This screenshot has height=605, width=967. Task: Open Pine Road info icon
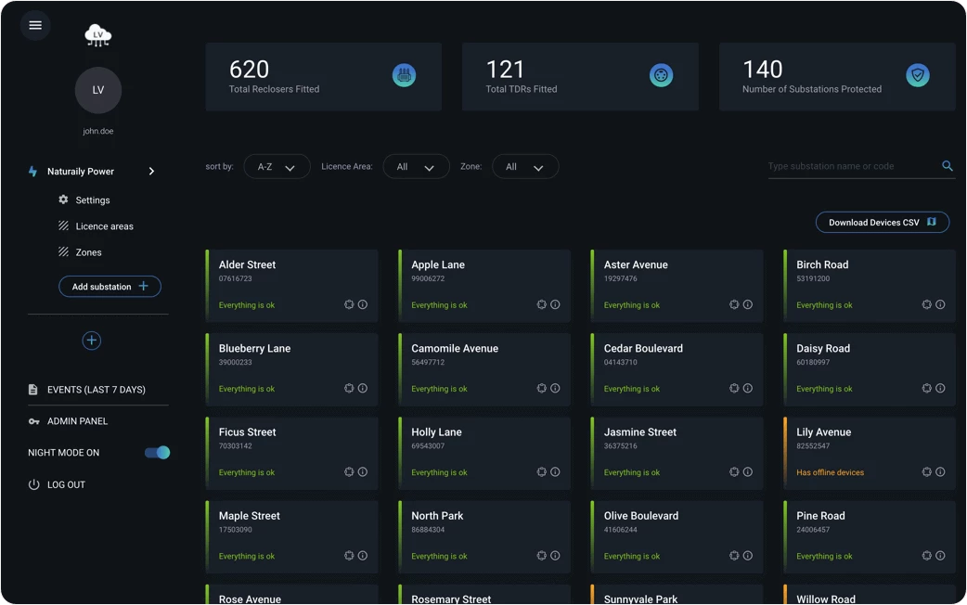click(x=940, y=556)
